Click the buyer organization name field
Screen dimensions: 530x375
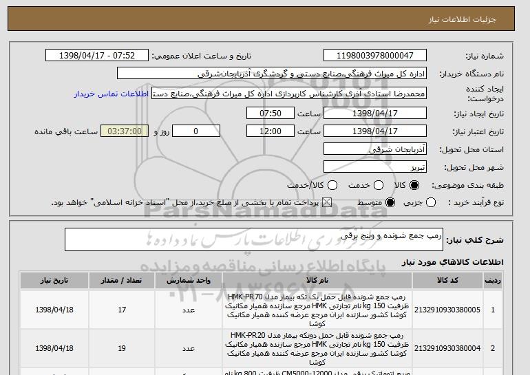[x=272, y=74]
